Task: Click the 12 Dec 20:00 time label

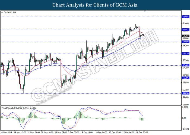Action: click(x=115, y=133)
